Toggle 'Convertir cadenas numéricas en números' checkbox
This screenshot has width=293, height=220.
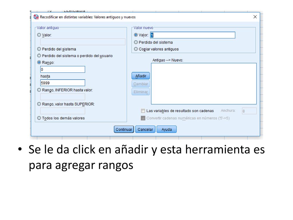tap(143, 118)
